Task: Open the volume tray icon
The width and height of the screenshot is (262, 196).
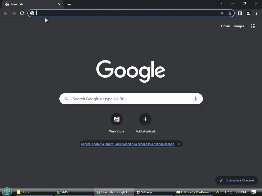Action: click(230, 192)
